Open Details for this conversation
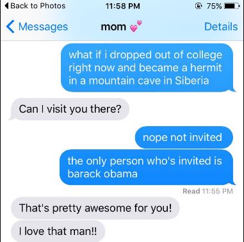The height and width of the screenshot is (242, 244). pos(221,27)
